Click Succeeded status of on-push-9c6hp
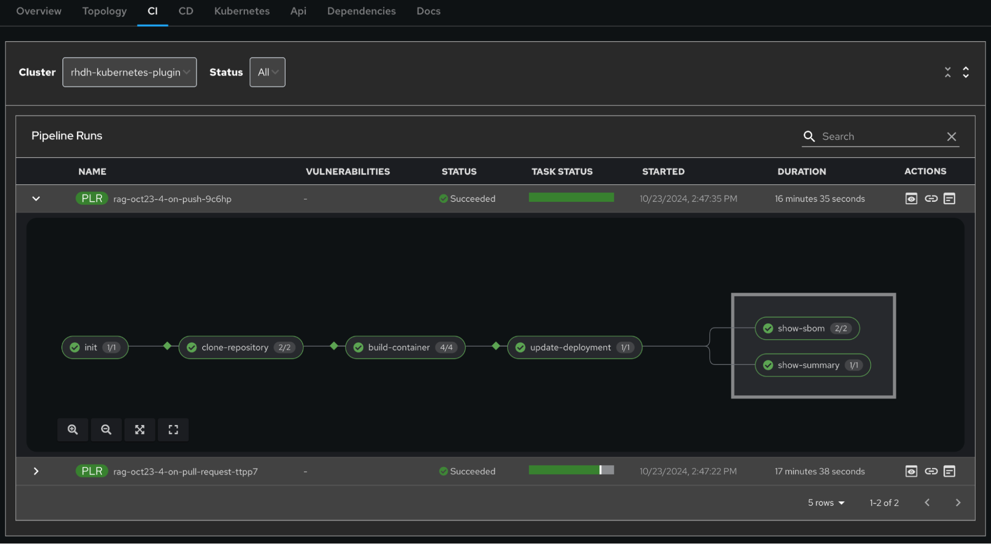 pos(467,199)
